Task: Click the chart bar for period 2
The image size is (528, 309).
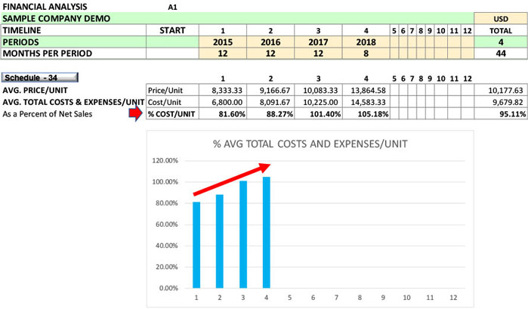Action: click(x=220, y=241)
